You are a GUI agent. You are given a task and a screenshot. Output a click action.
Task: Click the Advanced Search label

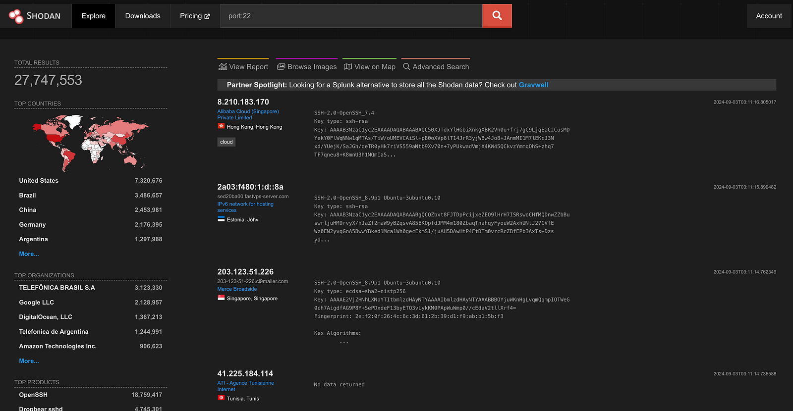point(441,67)
